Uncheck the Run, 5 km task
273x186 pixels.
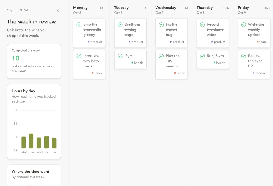202,56
